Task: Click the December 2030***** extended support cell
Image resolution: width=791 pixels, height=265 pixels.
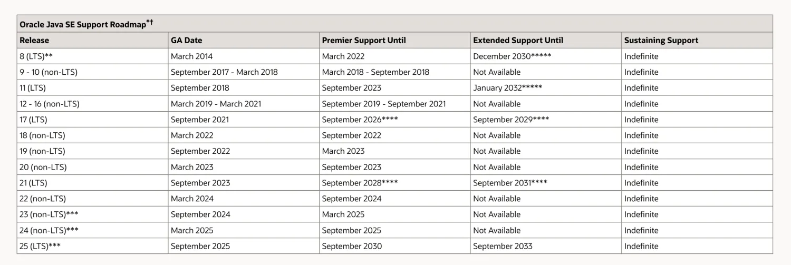Action: point(546,56)
